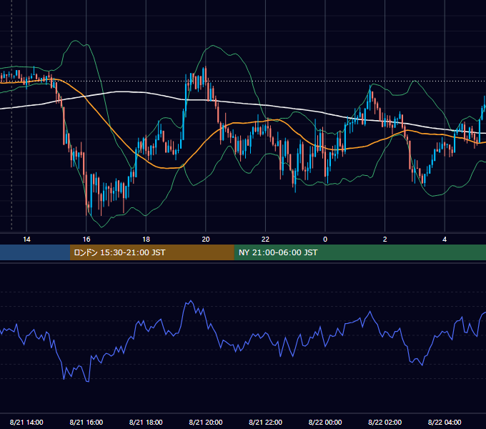This screenshot has height=429, width=486.
Task: Click the 8/21 16:00 date label
Action: 86,422
